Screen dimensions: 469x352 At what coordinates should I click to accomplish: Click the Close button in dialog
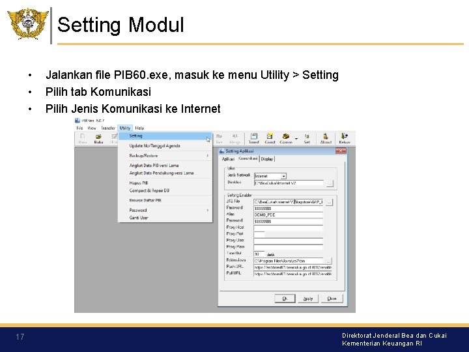click(332, 299)
